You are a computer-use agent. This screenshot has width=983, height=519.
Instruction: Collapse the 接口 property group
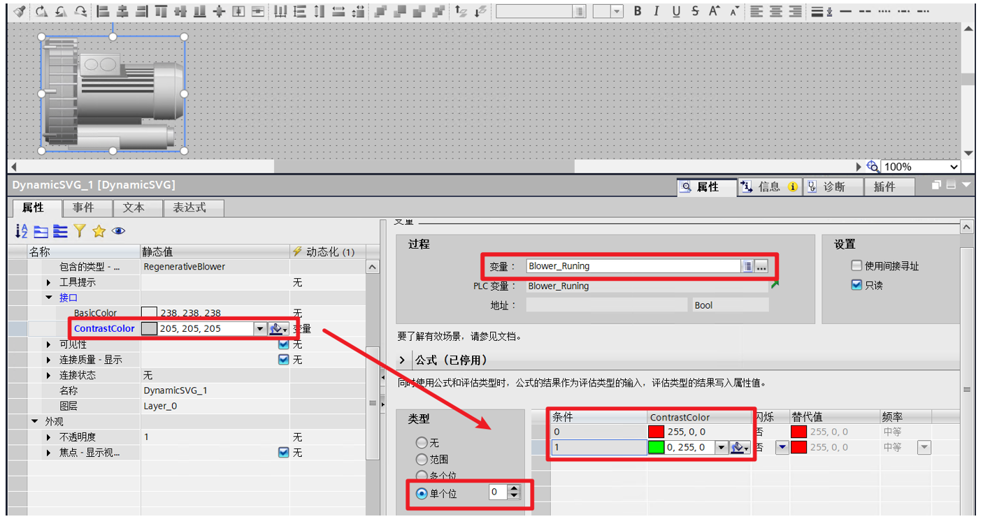(x=49, y=298)
